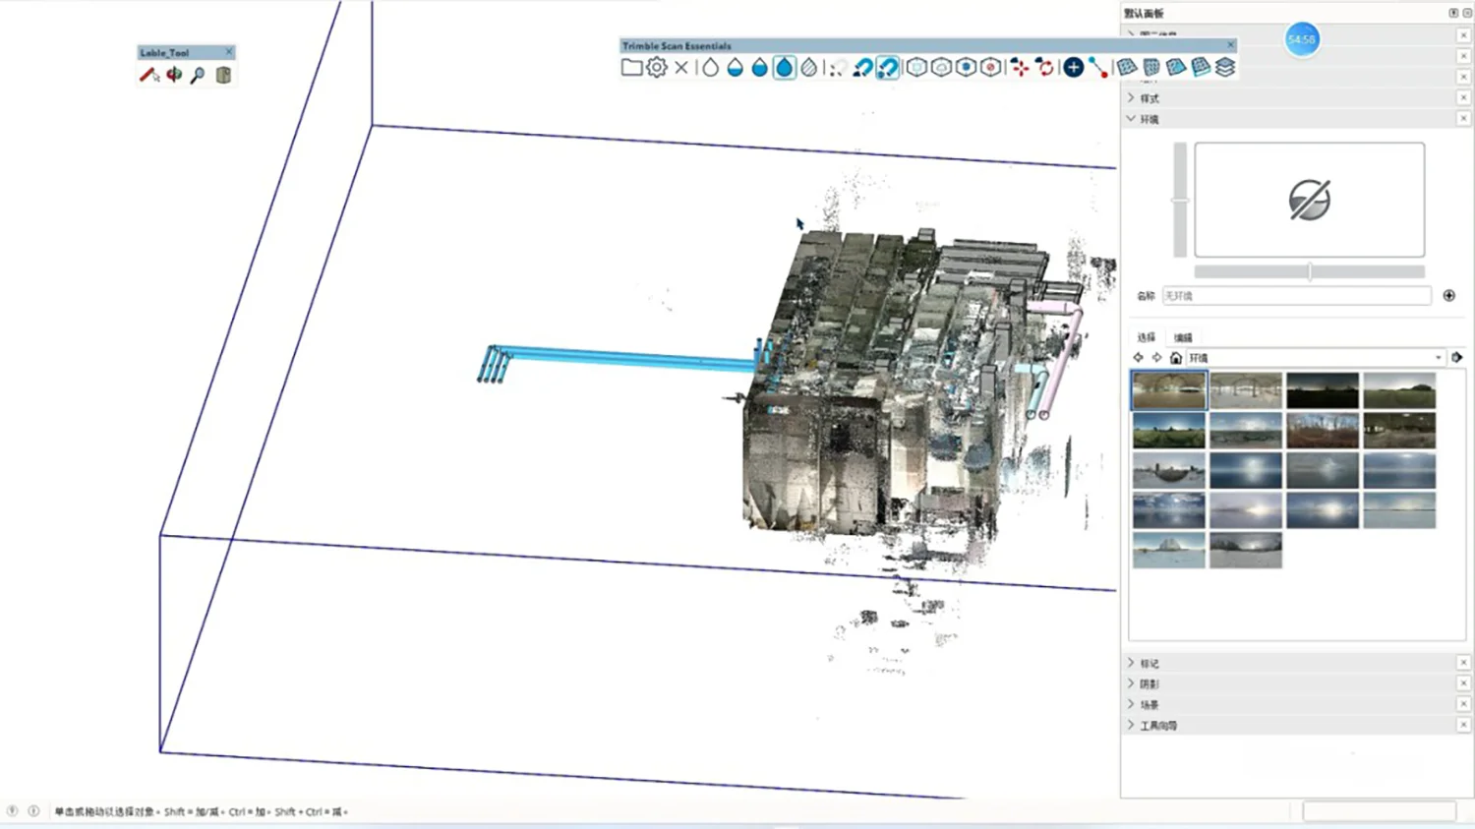Click the stacked layers icon in toolbar

[1225, 67]
